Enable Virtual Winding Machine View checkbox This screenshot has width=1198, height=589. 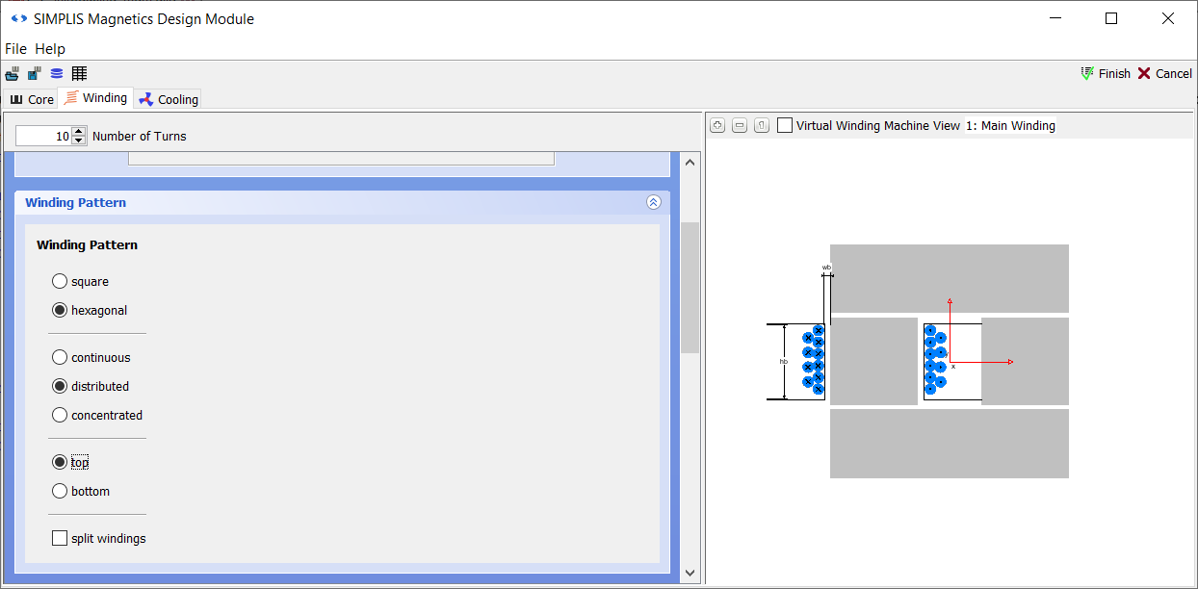(786, 126)
